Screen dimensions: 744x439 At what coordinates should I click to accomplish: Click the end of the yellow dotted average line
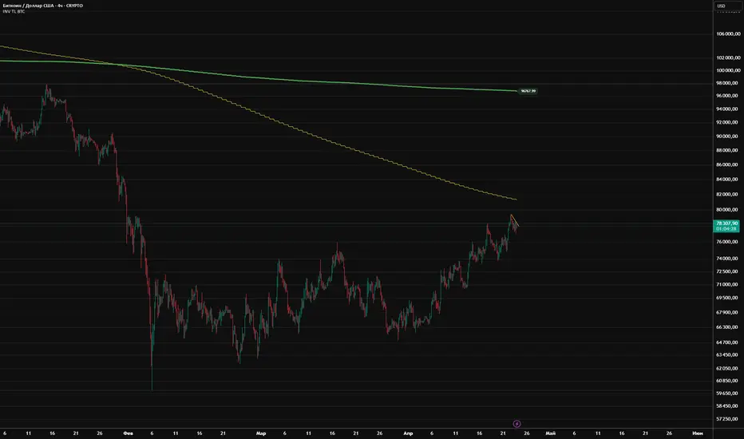click(x=516, y=200)
